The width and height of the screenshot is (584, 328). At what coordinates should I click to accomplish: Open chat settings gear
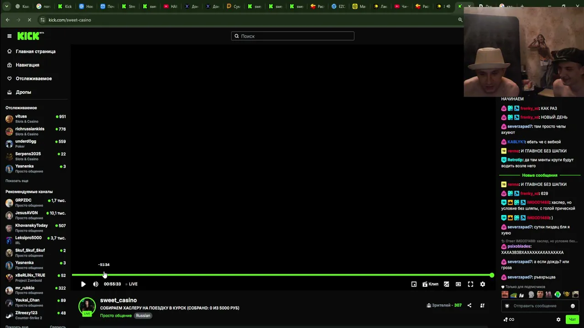558,320
